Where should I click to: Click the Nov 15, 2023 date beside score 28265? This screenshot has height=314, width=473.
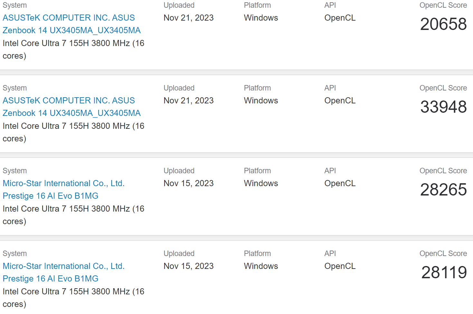click(x=188, y=183)
